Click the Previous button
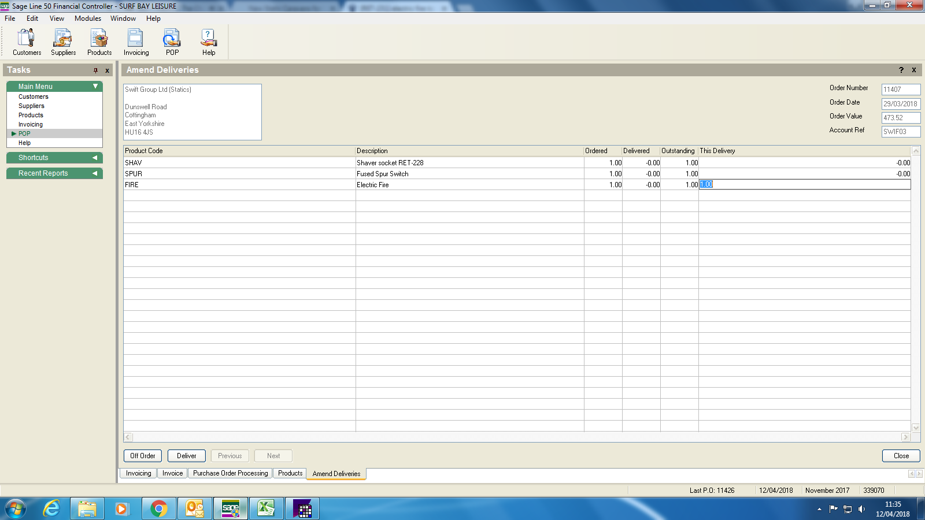The height and width of the screenshot is (520, 925). click(230, 456)
